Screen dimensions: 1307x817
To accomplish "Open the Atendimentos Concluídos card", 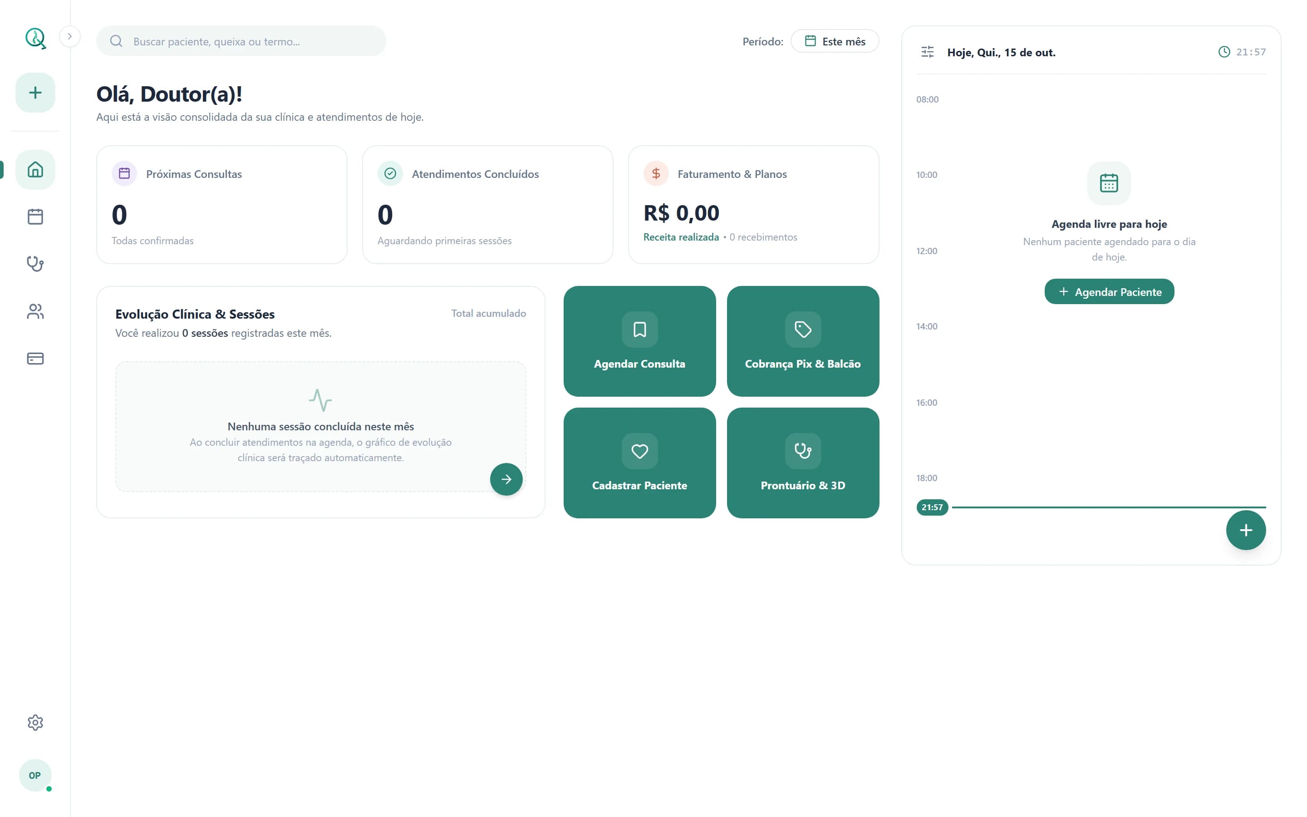I will pyautogui.click(x=487, y=205).
